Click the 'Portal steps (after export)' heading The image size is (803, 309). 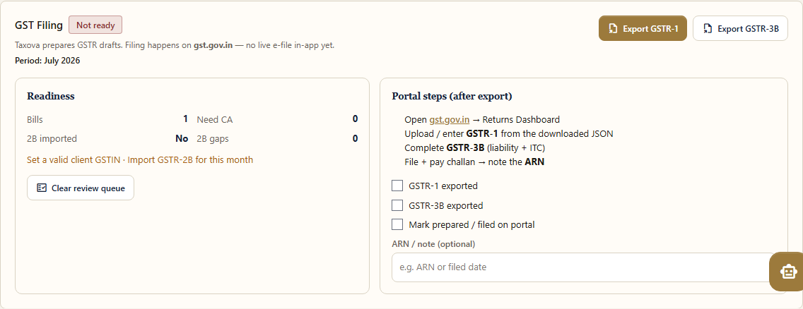point(452,96)
